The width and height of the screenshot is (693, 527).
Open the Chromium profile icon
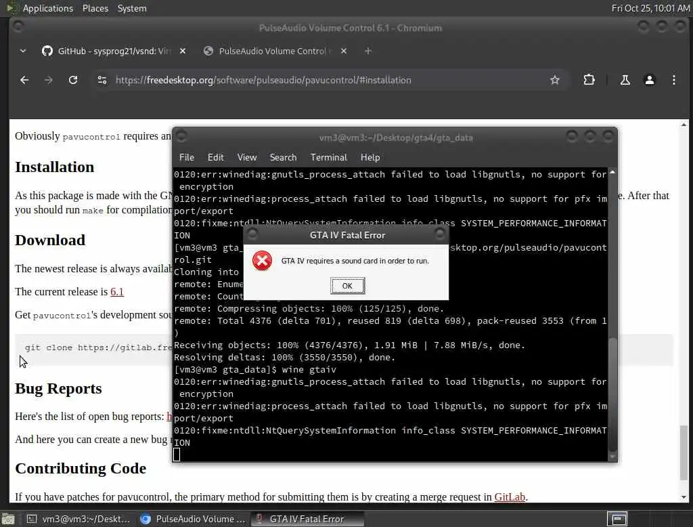[x=649, y=80]
